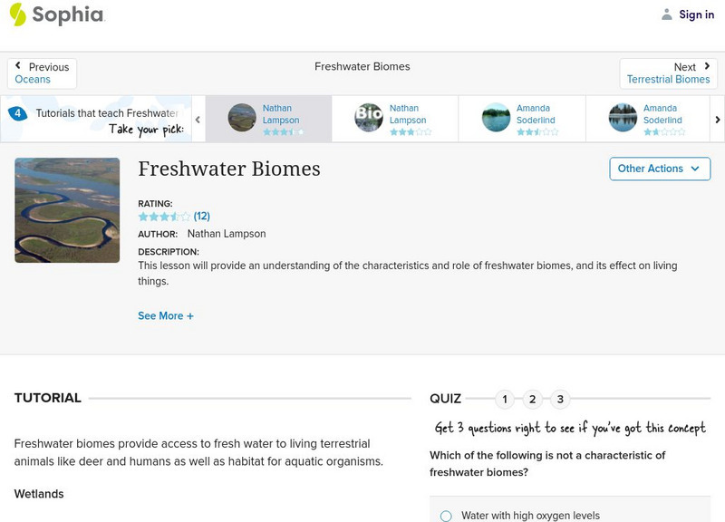Open the (12) ratings count link

202,217
